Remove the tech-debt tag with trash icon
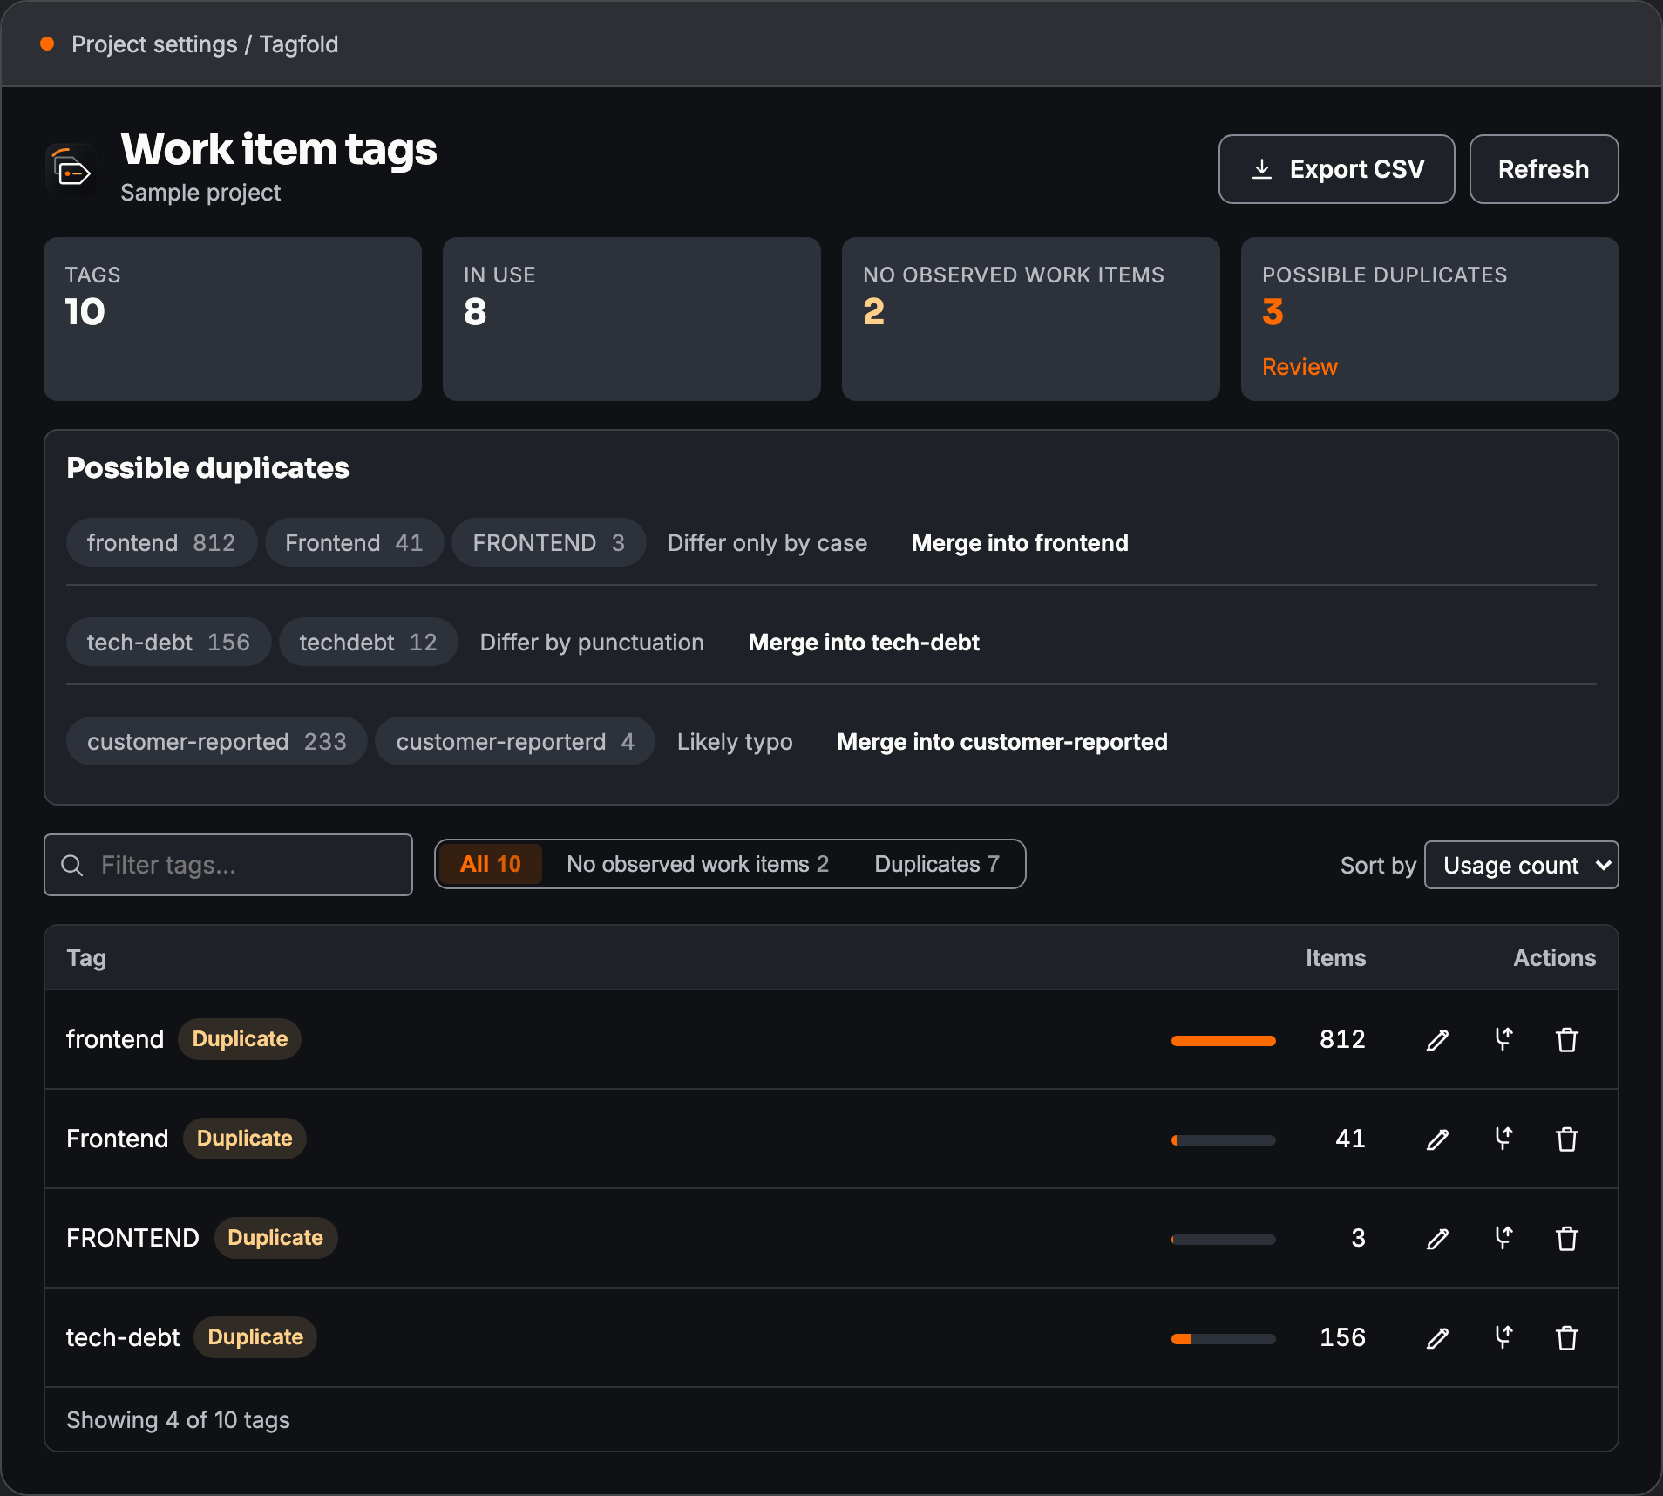Viewport: 1663px width, 1496px height. pos(1567,1337)
